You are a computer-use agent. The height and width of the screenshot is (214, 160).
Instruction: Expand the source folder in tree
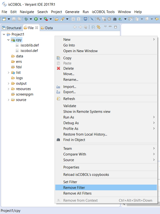point(9,100)
